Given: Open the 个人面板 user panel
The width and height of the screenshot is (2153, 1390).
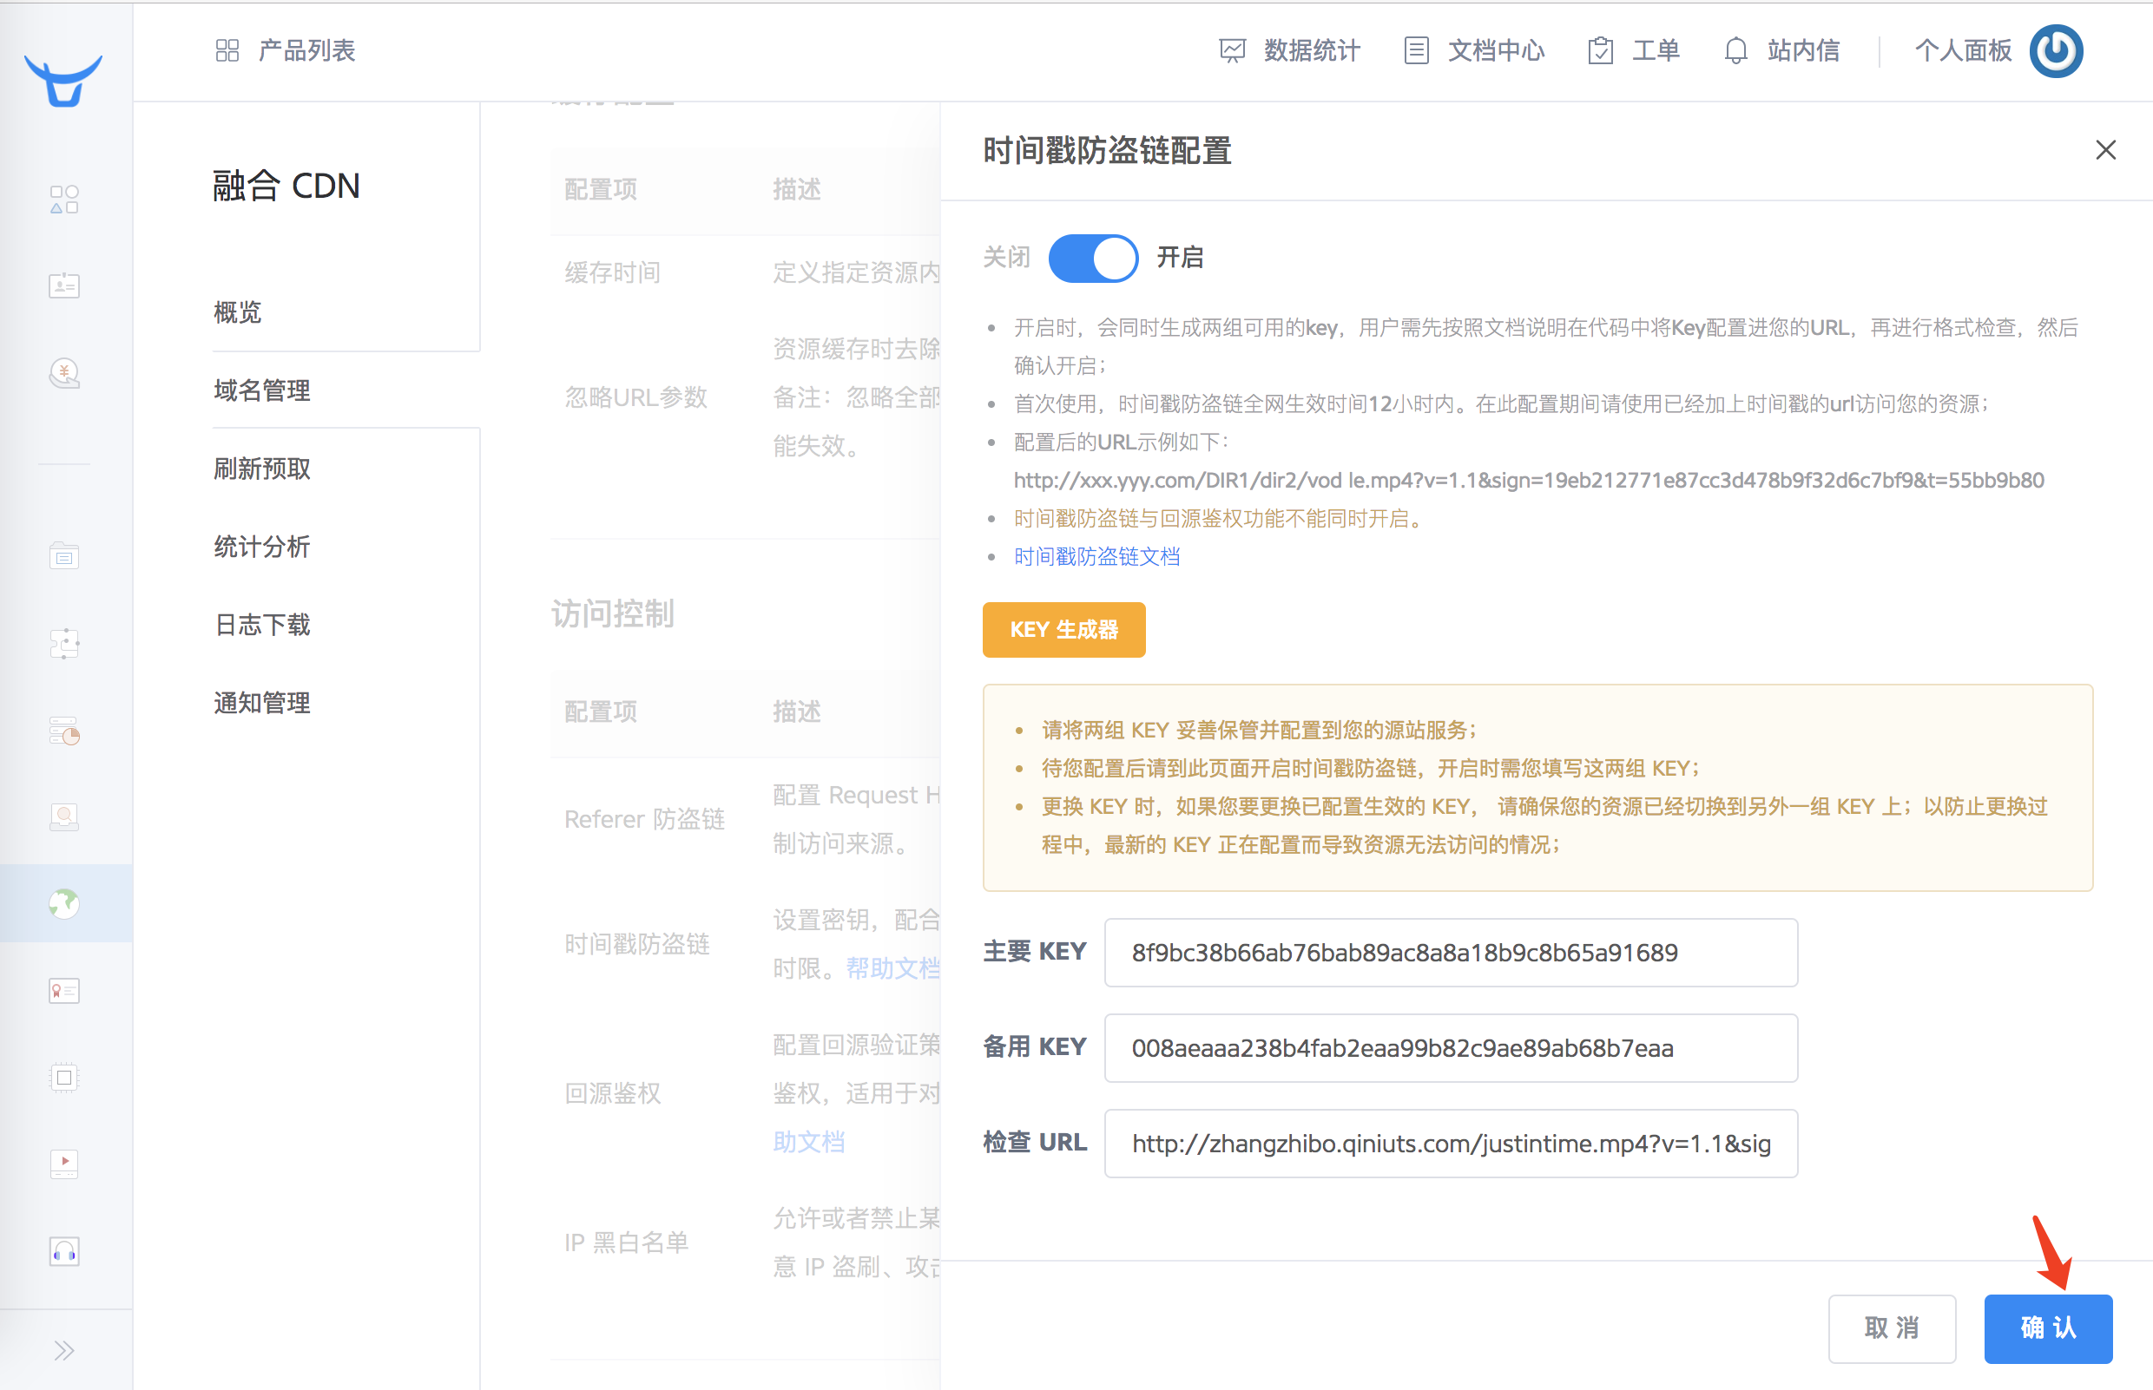Looking at the screenshot, I should [1963, 50].
